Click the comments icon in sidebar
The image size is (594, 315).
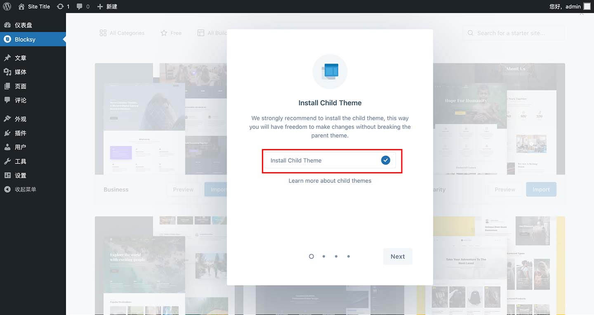pyautogui.click(x=7, y=100)
